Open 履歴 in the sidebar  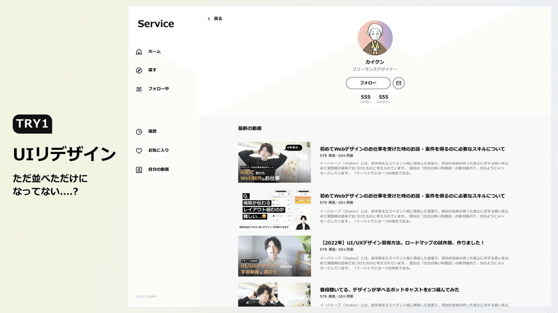pyautogui.click(x=152, y=131)
